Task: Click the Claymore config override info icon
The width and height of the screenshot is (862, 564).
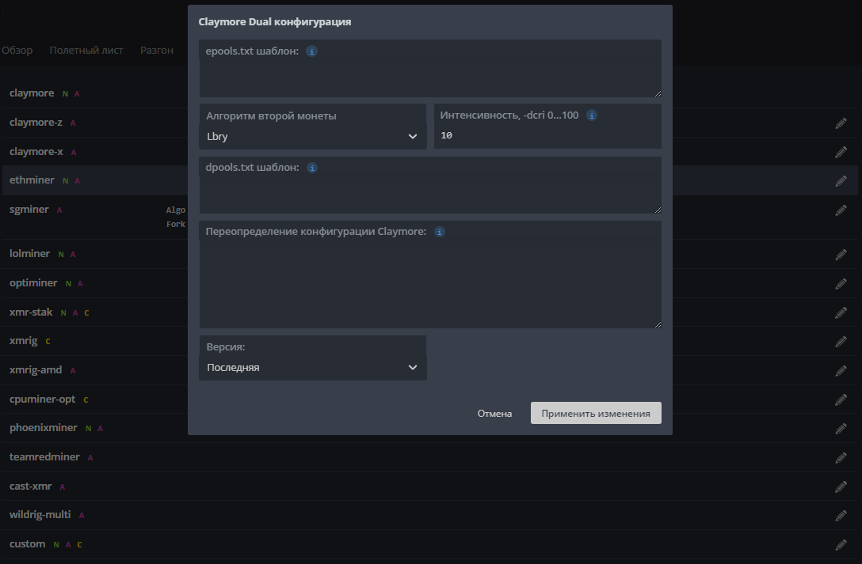Action: click(x=439, y=232)
